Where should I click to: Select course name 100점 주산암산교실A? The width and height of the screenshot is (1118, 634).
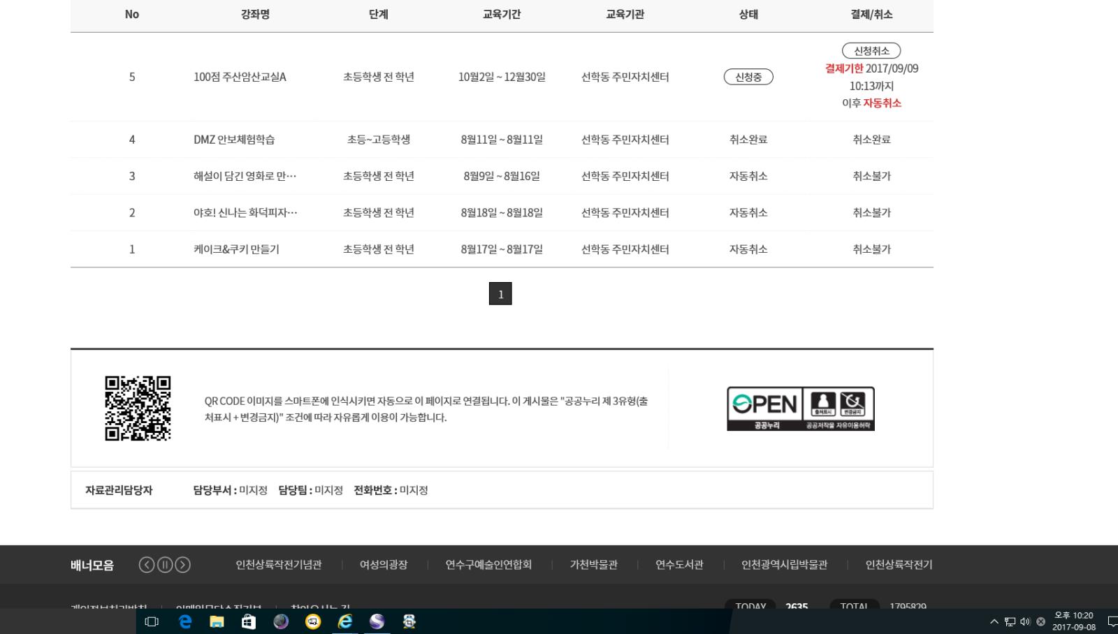click(240, 77)
